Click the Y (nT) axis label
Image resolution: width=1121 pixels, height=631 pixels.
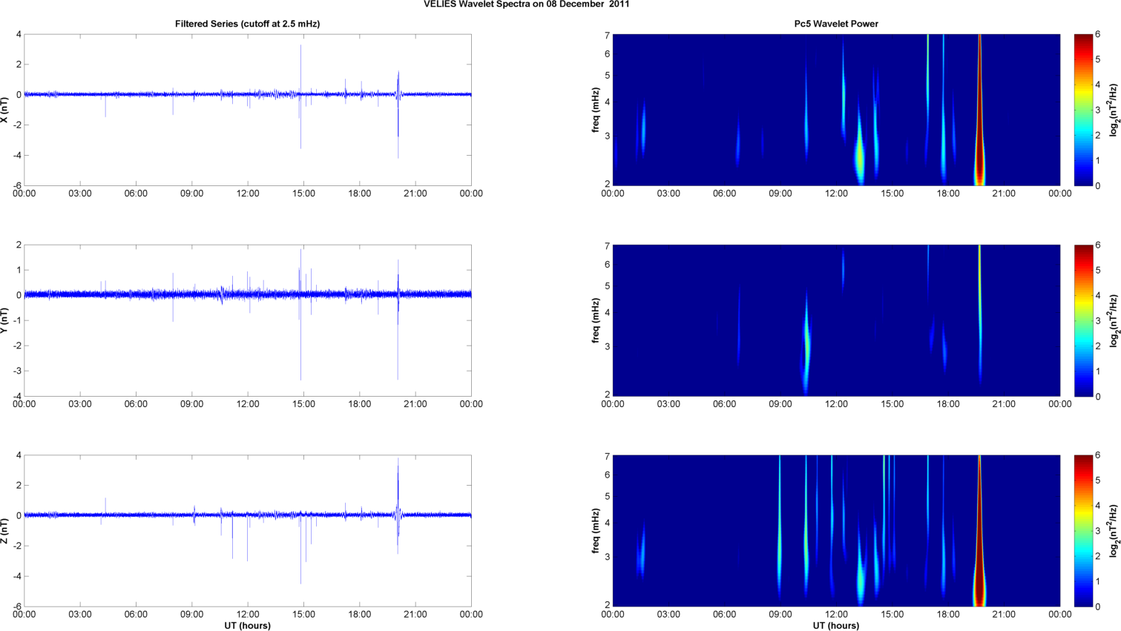[x=4, y=320]
